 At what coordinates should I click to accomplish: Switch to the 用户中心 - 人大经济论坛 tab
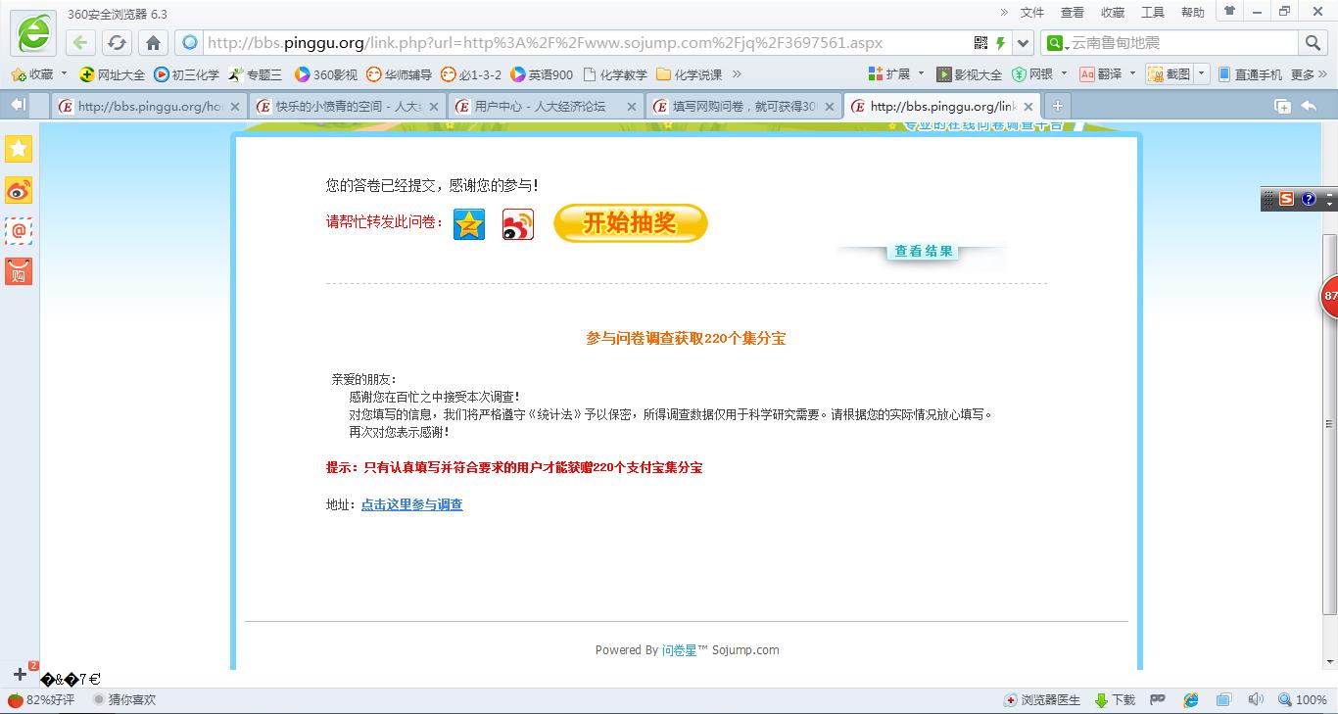[x=546, y=107]
